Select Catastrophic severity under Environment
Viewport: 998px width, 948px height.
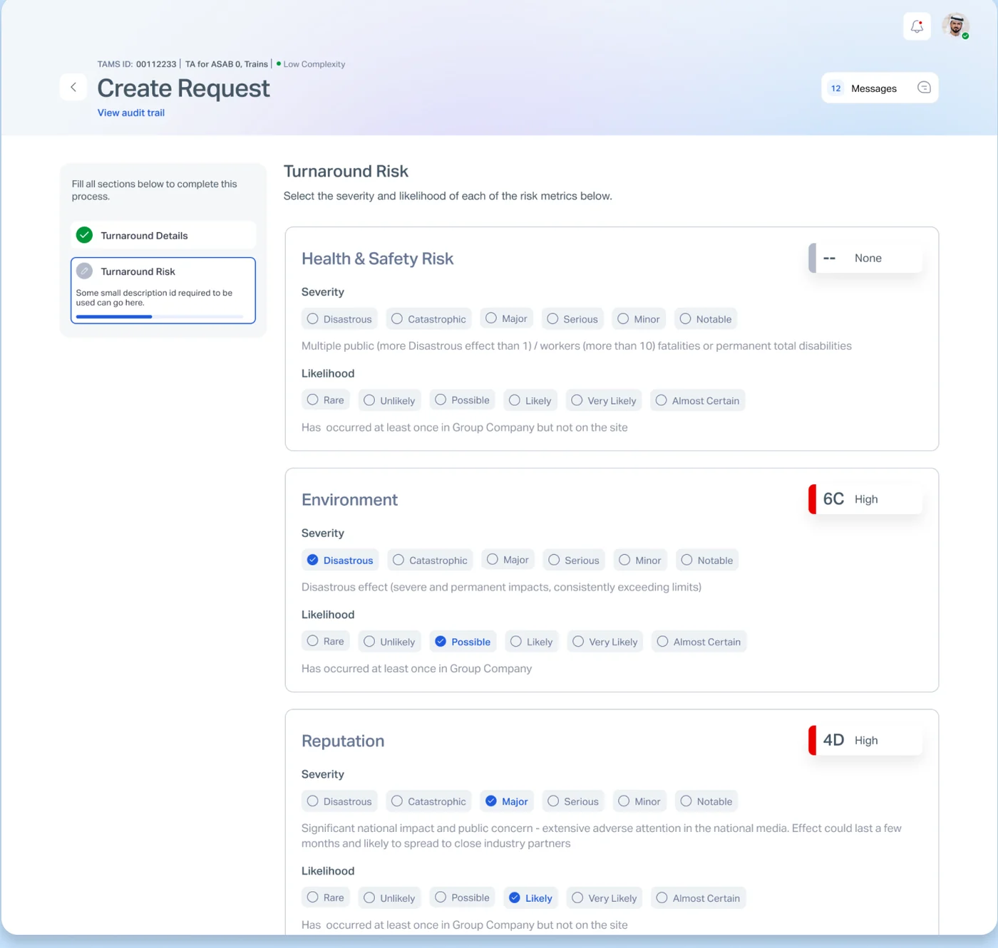430,560
